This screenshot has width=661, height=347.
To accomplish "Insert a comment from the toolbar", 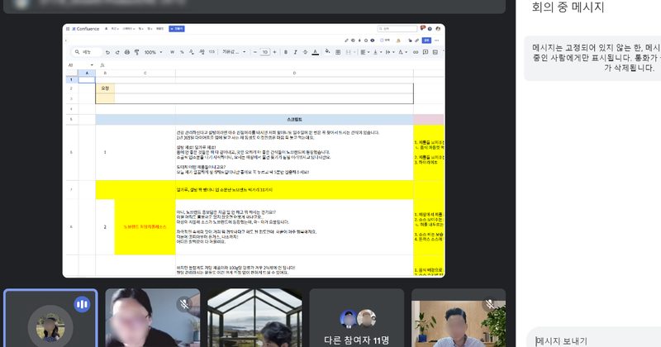I will [426, 52].
